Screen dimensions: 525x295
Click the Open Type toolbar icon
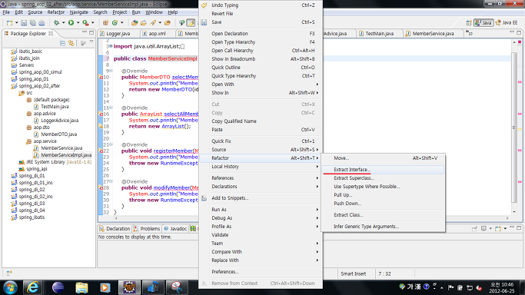(x=135, y=23)
